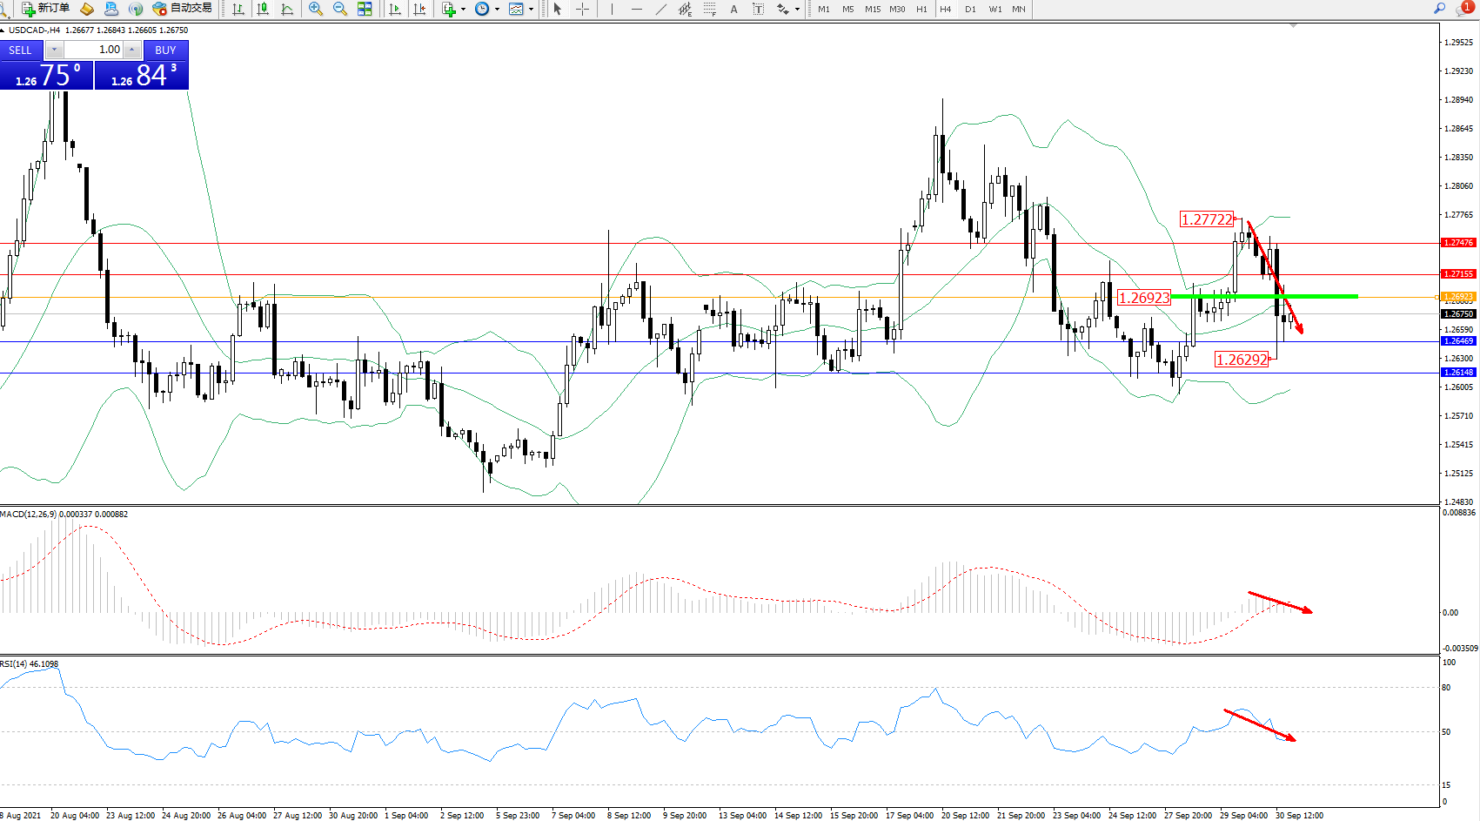Select the Fibonacci retracement tool
The width and height of the screenshot is (1480, 821).
pyautogui.click(x=710, y=9)
